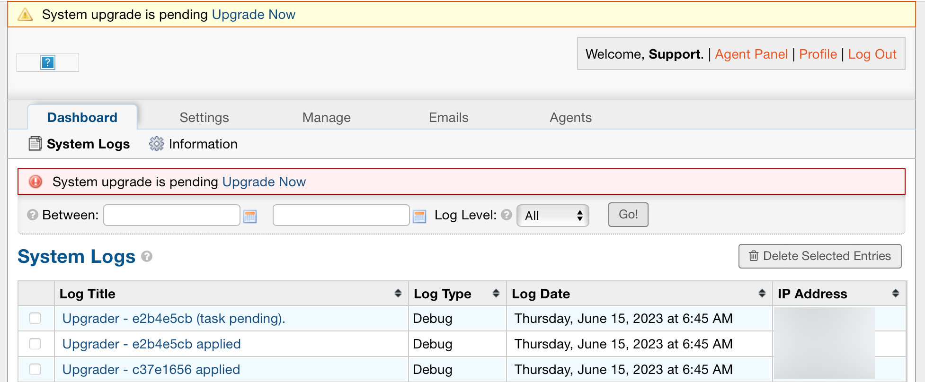Check the 'e2b4e5cb (task pending)' log checkbox
This screenshot has height=382, width=925.
tap(35, 318)
